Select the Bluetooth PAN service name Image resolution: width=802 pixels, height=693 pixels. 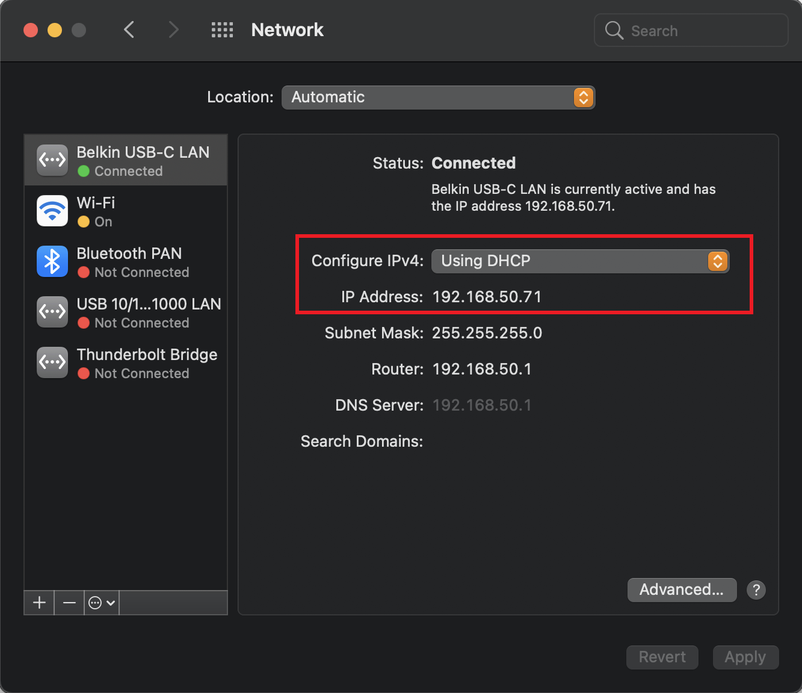click(x=129, y=253)
